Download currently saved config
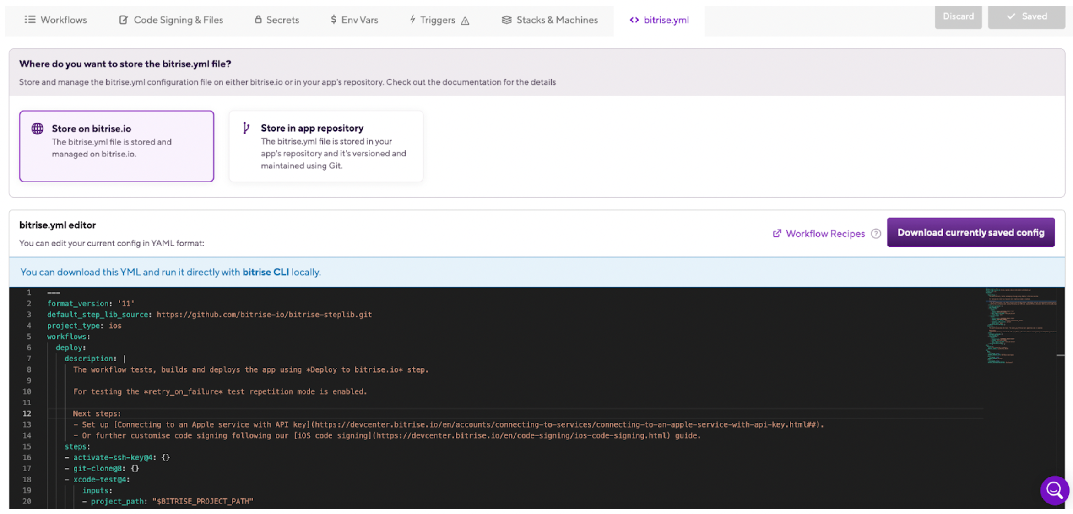This screenshot has width=1073, height=514. pyautogui.click(x=970, y=232)
